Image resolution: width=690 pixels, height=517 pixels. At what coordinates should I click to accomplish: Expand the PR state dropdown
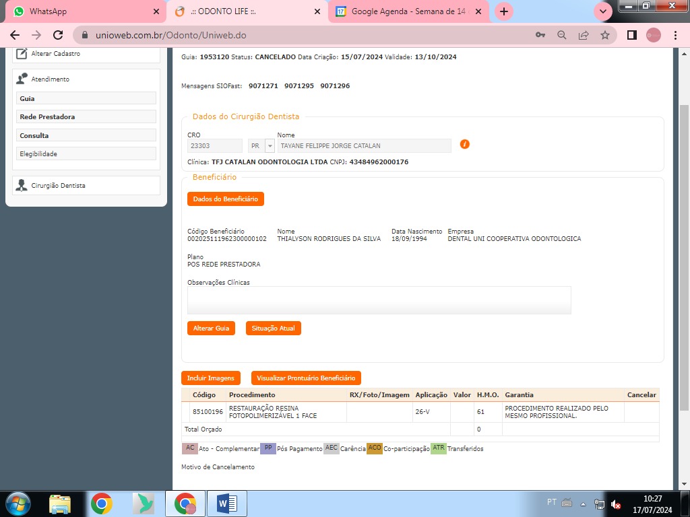(270, 146)
